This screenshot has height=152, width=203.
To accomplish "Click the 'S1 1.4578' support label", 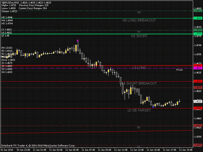I will (x=7, y=63).
